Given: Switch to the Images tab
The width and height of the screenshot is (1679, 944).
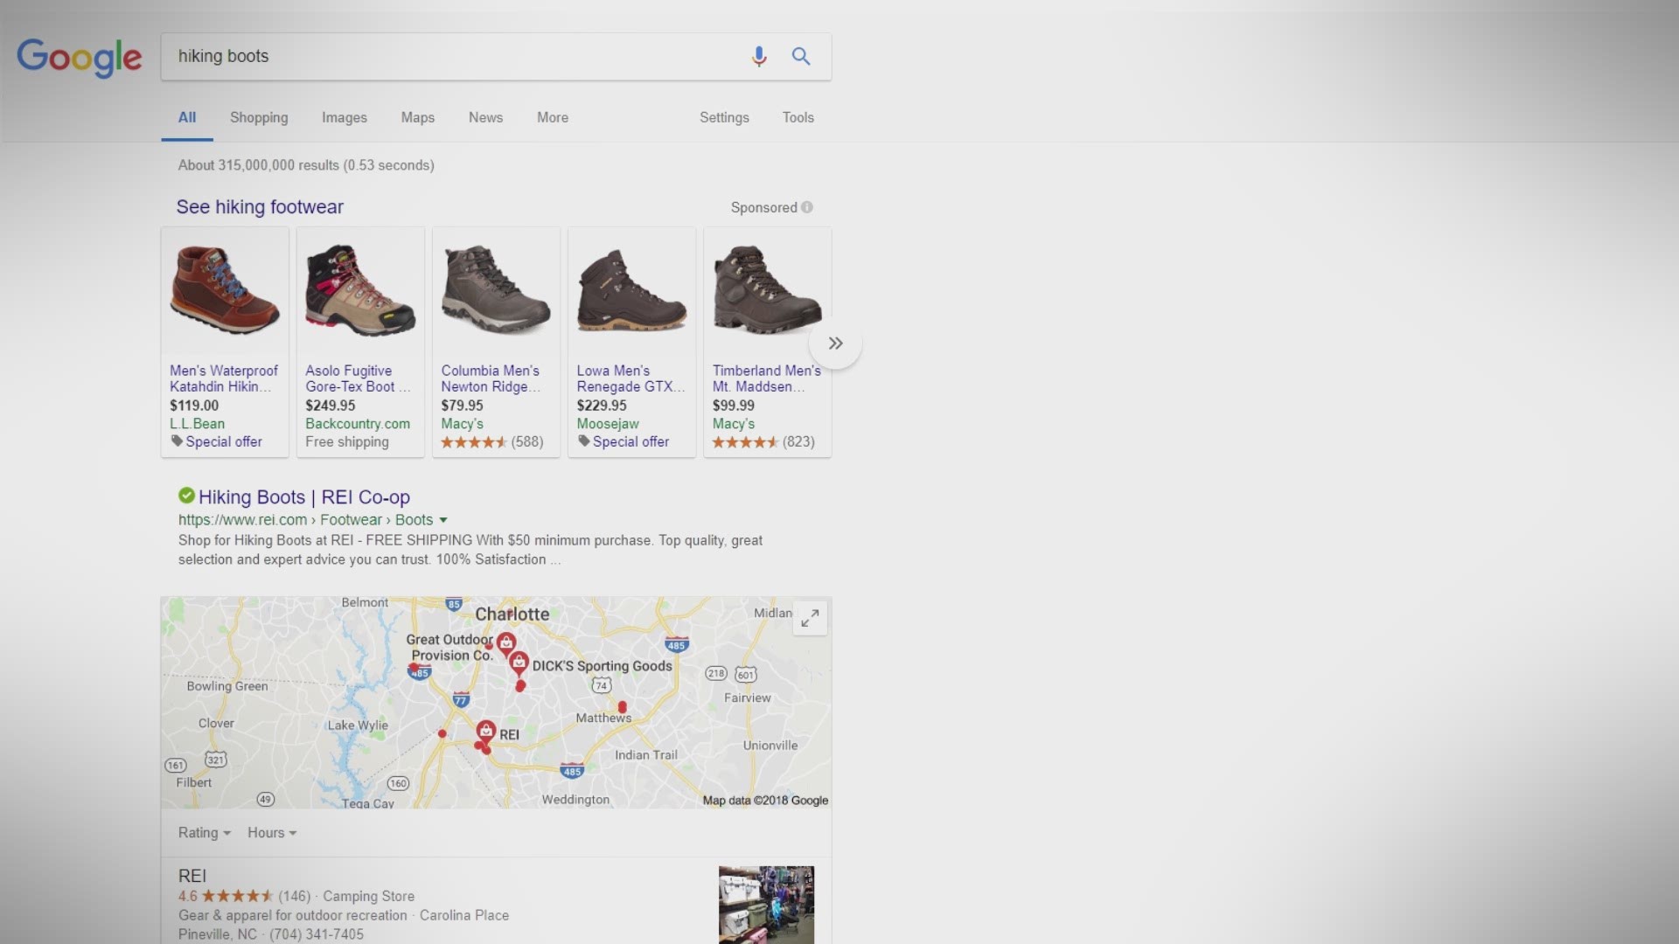Looking at the screenshot, I should coord(345,118).
